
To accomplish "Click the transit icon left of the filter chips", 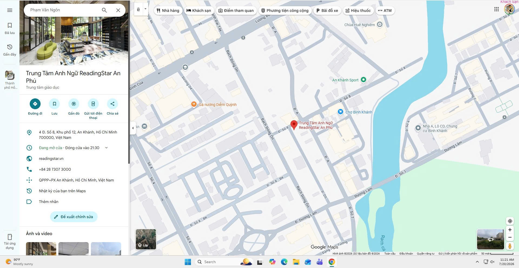I will (138, 9).
